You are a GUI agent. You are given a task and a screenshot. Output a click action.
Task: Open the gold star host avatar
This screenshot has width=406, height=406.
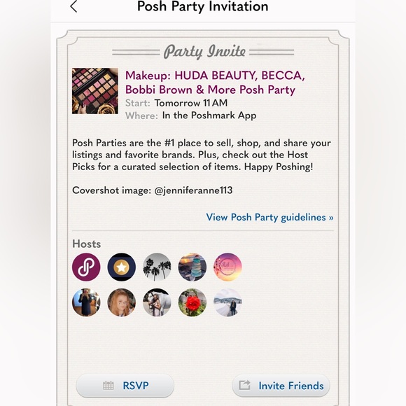point(121,267)
